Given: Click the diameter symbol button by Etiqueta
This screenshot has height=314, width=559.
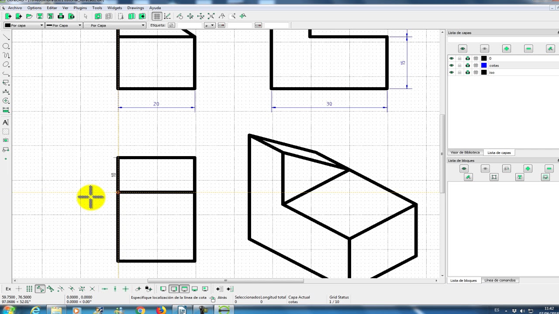Looking at the screenshot, I should click(171, 25).
